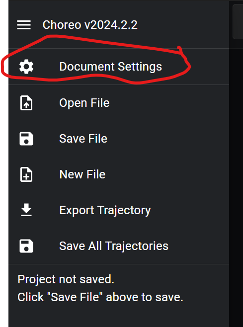The image size is (243, 327).
Task: Select the Save File text label
Action: [83, 139]
